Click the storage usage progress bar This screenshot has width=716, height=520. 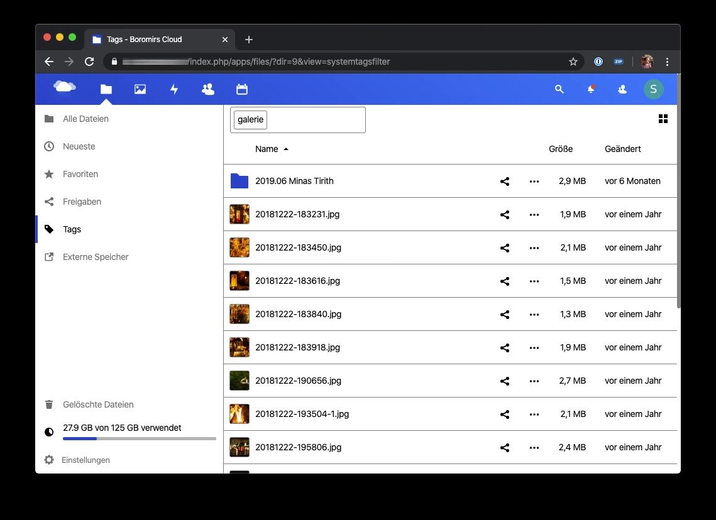click(x=139, y=438)
